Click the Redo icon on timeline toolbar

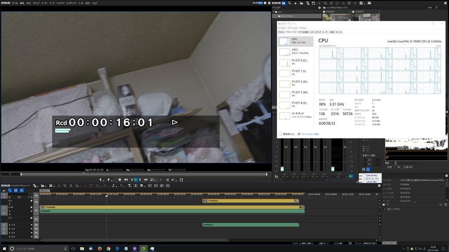(105, 185)
